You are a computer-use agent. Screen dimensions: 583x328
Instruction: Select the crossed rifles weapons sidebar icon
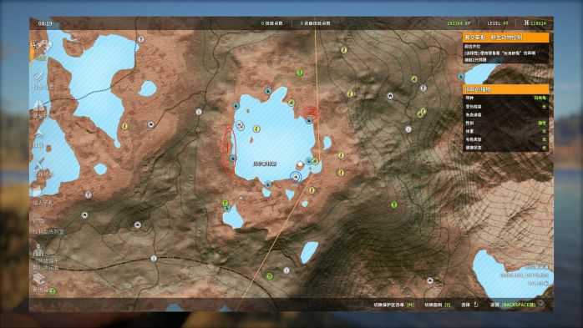click(39, 166)
